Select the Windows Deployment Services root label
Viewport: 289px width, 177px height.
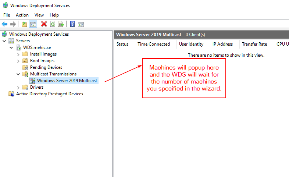pyautogui.click(x=39, y=34)
